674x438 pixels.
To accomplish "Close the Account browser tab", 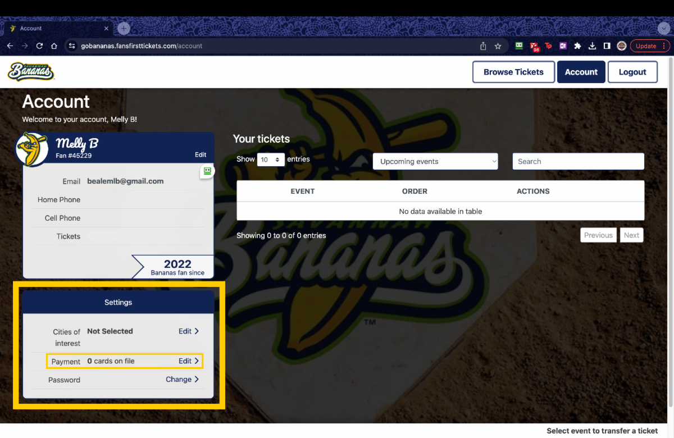I will [x=107, y=29].
